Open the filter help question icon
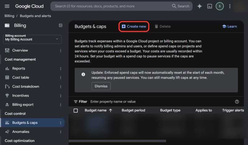This screenshot has width=248, height=145. 237,102
